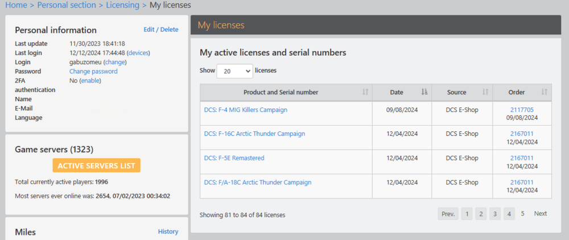Open the Change password link
569x240 pixels.
[x=93, y=71]
